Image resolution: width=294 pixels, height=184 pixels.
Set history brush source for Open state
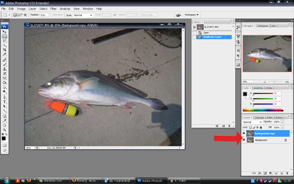194,33
